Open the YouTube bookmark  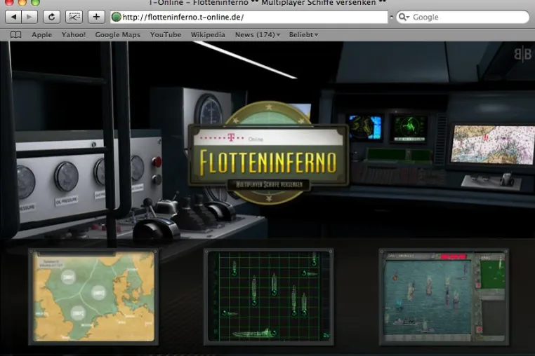[x=166, y=35]
